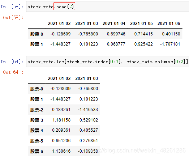Select the In [58] prompt label
189x157 pixels.
click(12, 7)
